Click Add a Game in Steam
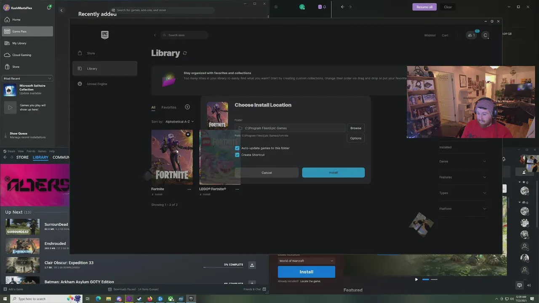This screenshot has height=303, width=539. click(x=13, y=289)
